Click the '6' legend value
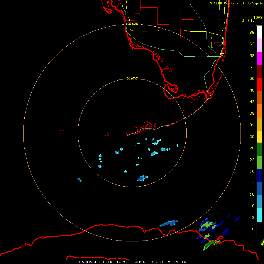 253,206
